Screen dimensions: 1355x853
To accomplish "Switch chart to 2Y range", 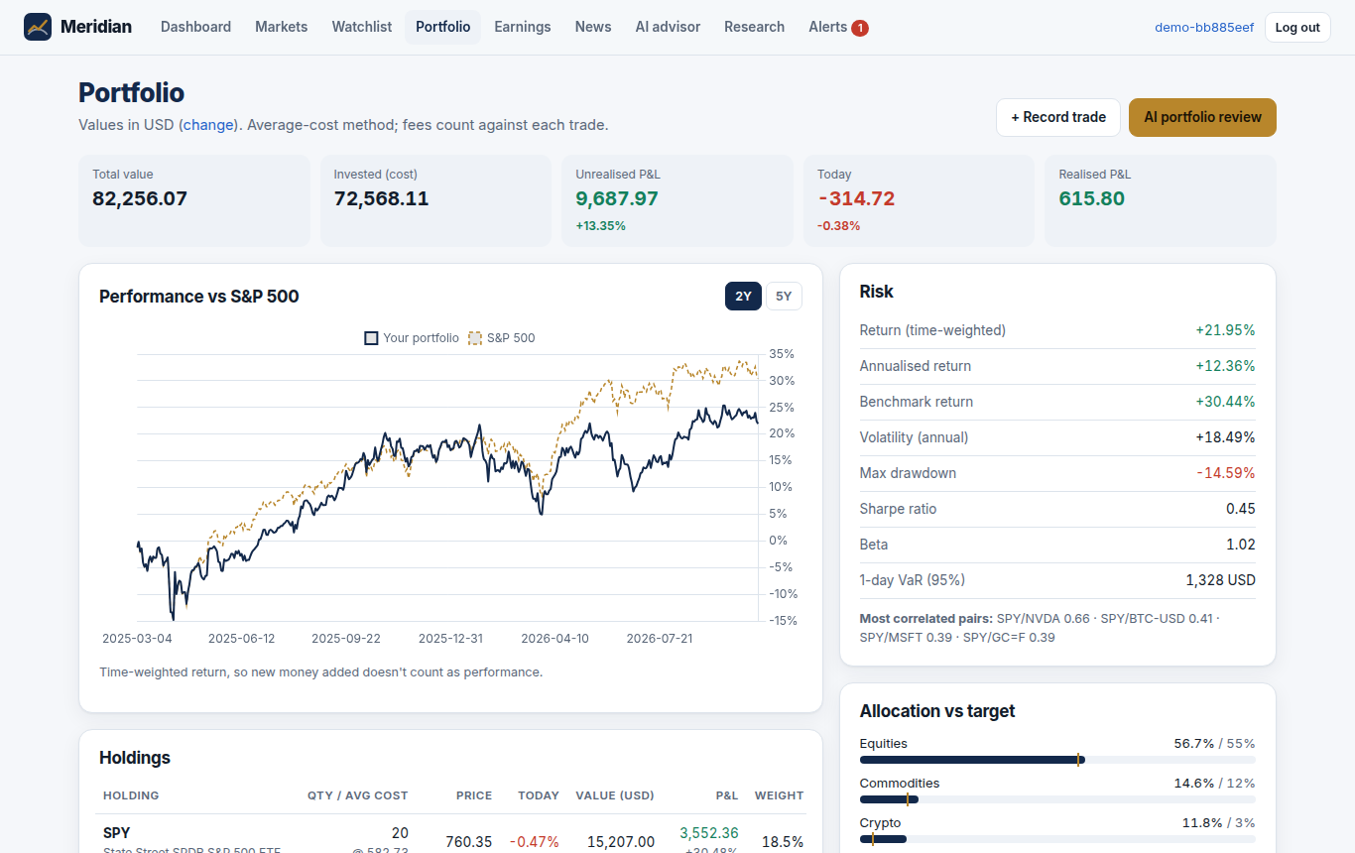I will point(743,296).
